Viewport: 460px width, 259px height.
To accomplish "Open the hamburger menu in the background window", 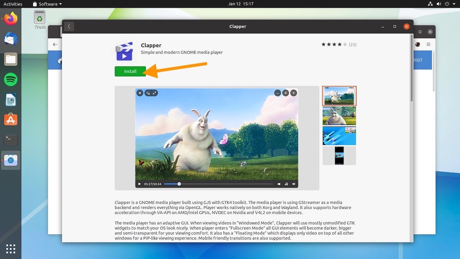I will [x=428, y=44].
